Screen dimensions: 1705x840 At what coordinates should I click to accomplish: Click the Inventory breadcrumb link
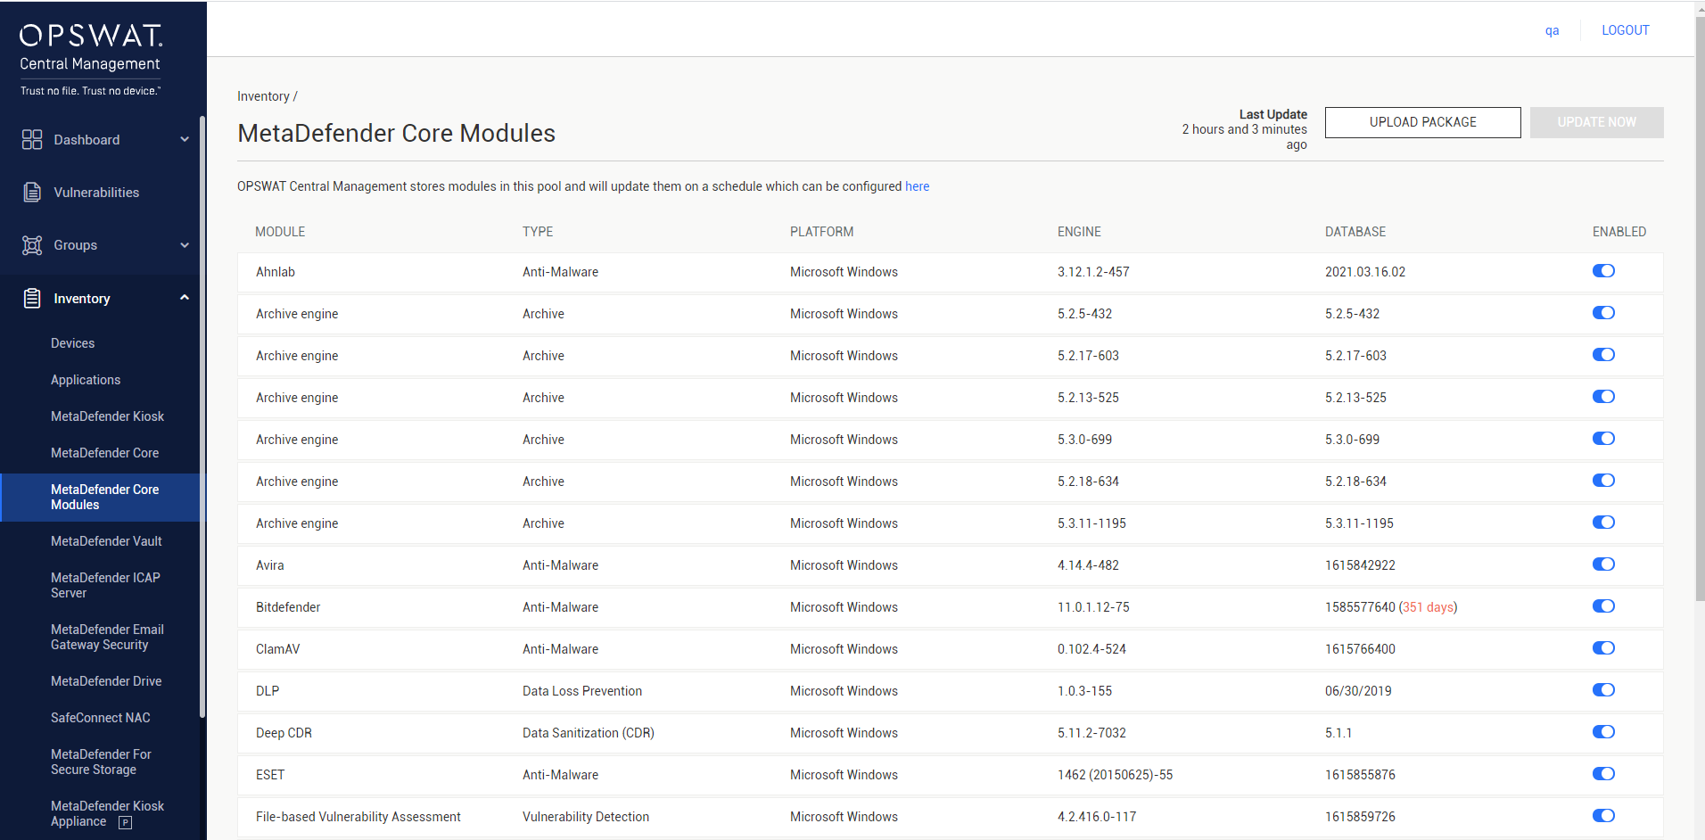pyautogui.click(x=263, y=96)
